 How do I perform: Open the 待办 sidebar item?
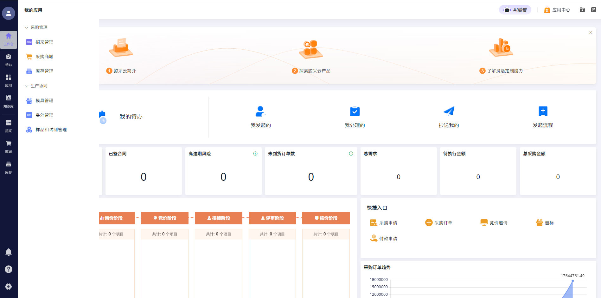9,60
